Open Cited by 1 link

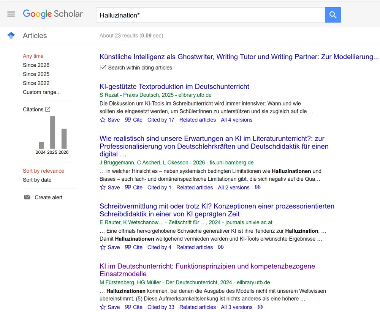click(x=159, y=188)
